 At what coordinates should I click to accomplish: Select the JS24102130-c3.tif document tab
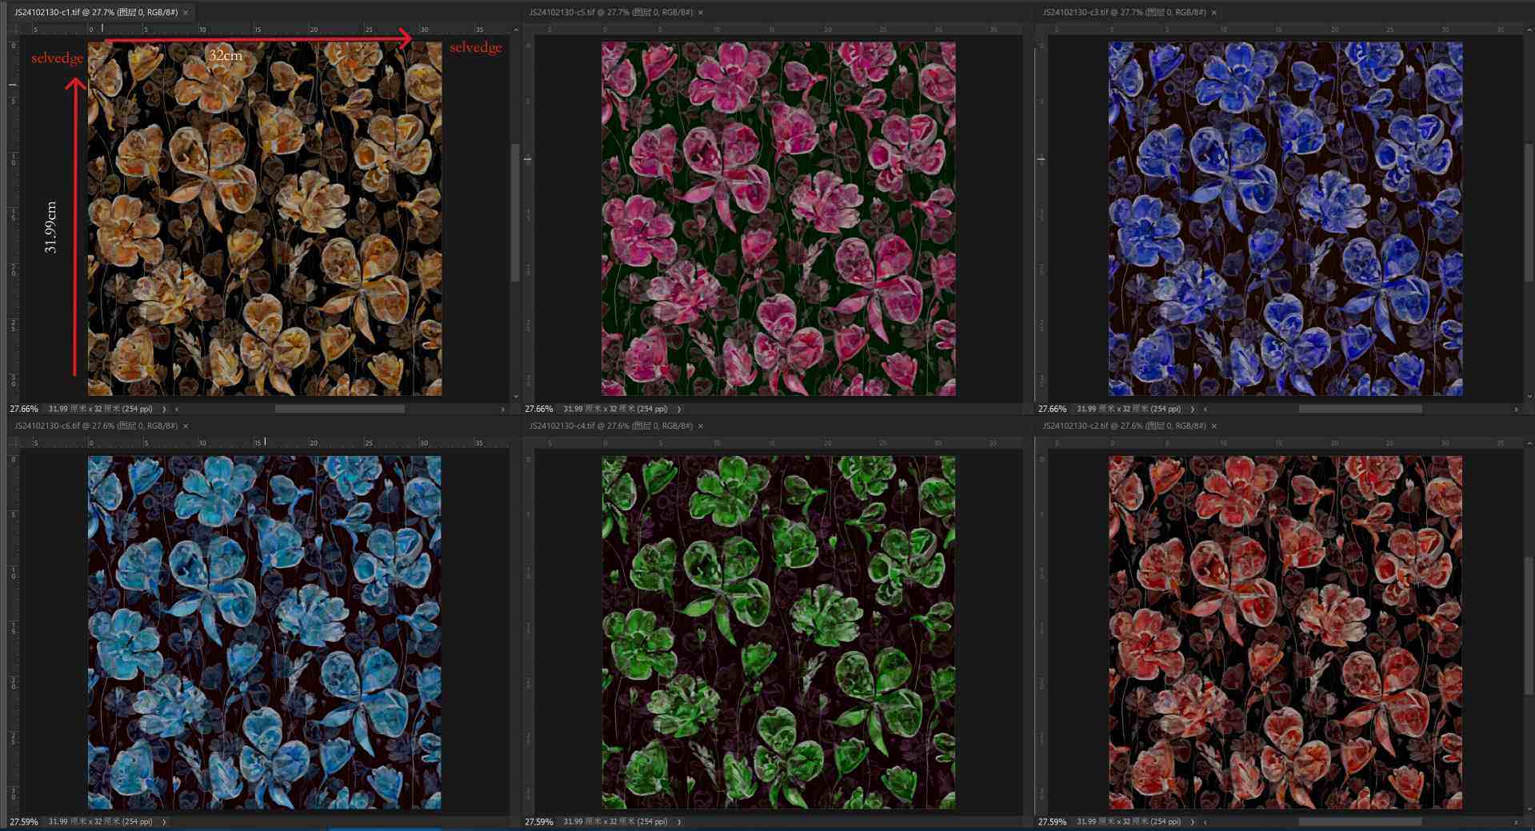(x=1123, y=13)
